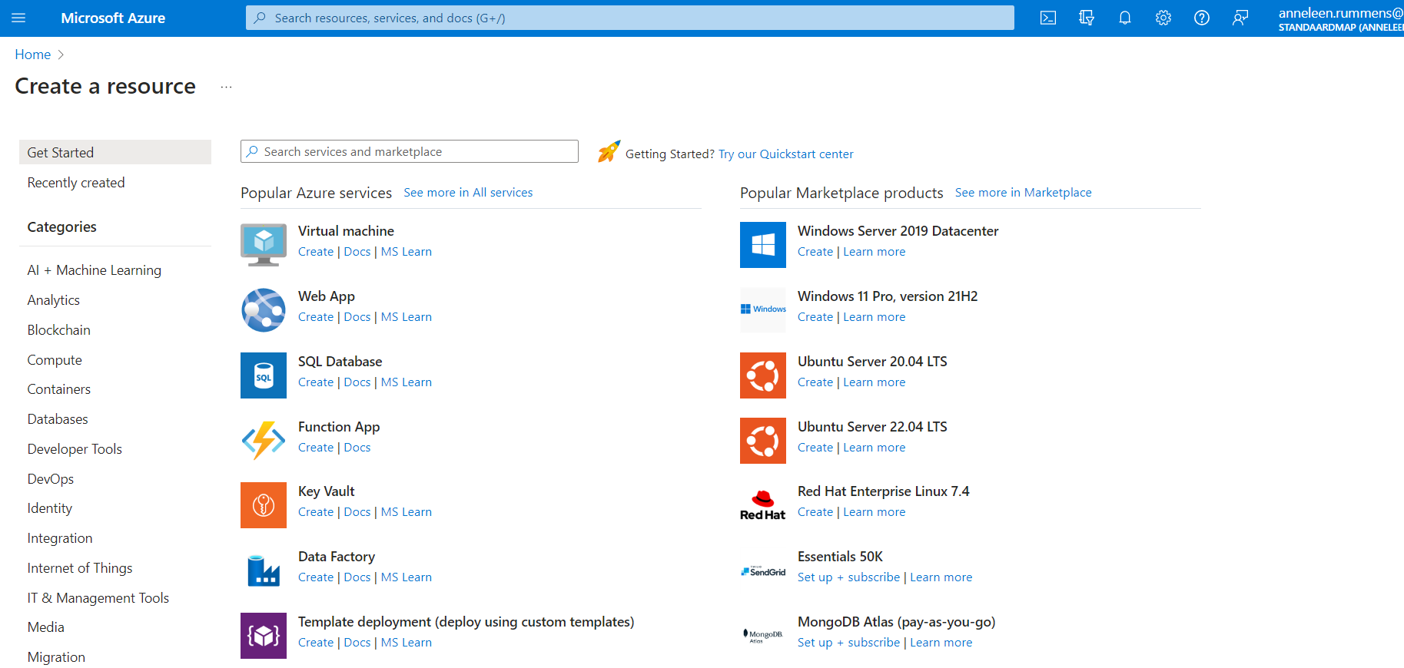Open the Compute category
This screenshot has width=1404, height=668.
(55, 360)
